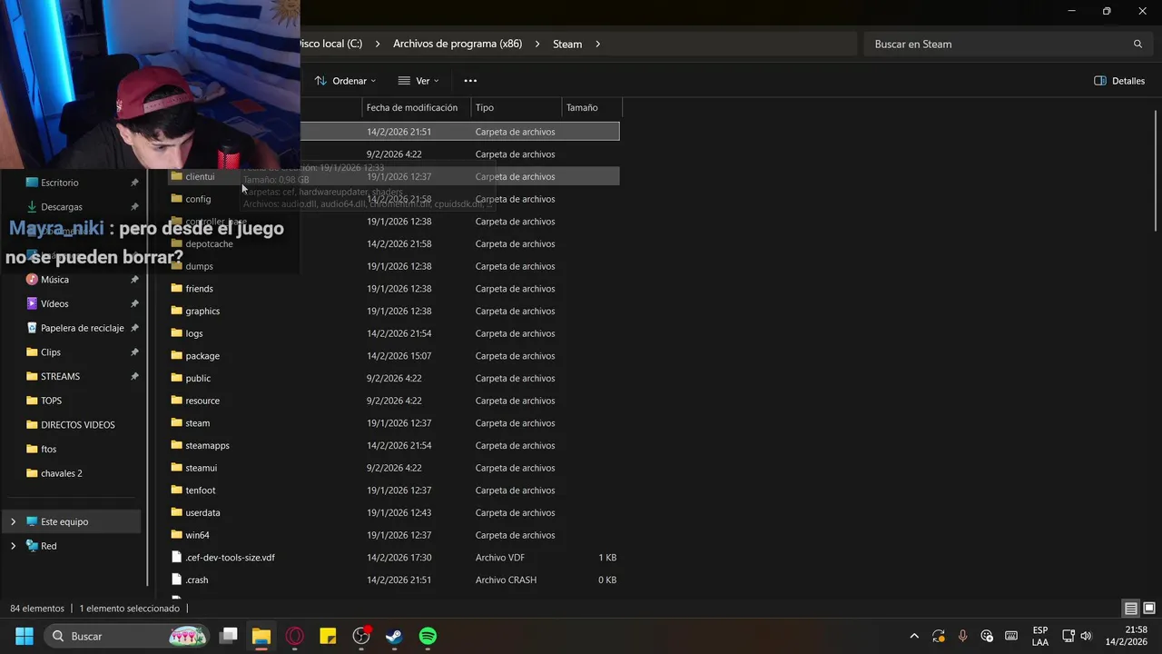Viewport: 1162px width, 654px height.
Task: Sort by Tipo column header
Action: click(517, 107)
